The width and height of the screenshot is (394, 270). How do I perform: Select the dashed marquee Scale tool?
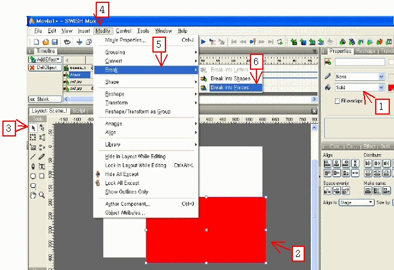33,137
